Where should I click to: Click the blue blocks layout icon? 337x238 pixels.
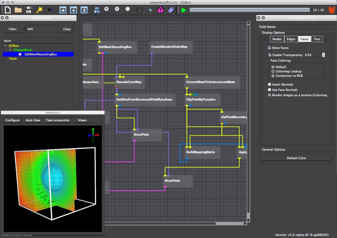[x=97, y=10]
